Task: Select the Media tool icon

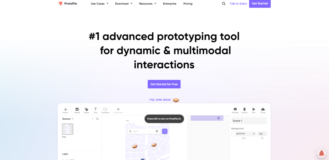Action: [x=77, y=110]
